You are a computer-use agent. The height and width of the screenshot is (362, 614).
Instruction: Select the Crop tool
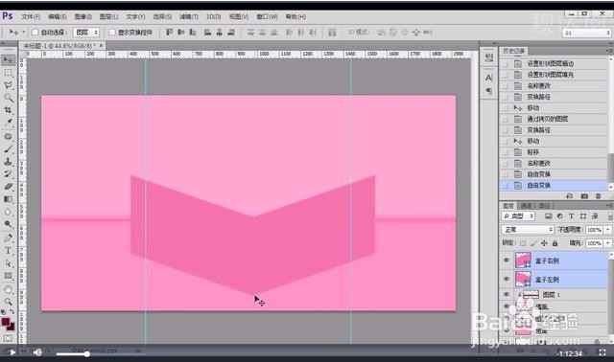(x=8, y=110)
